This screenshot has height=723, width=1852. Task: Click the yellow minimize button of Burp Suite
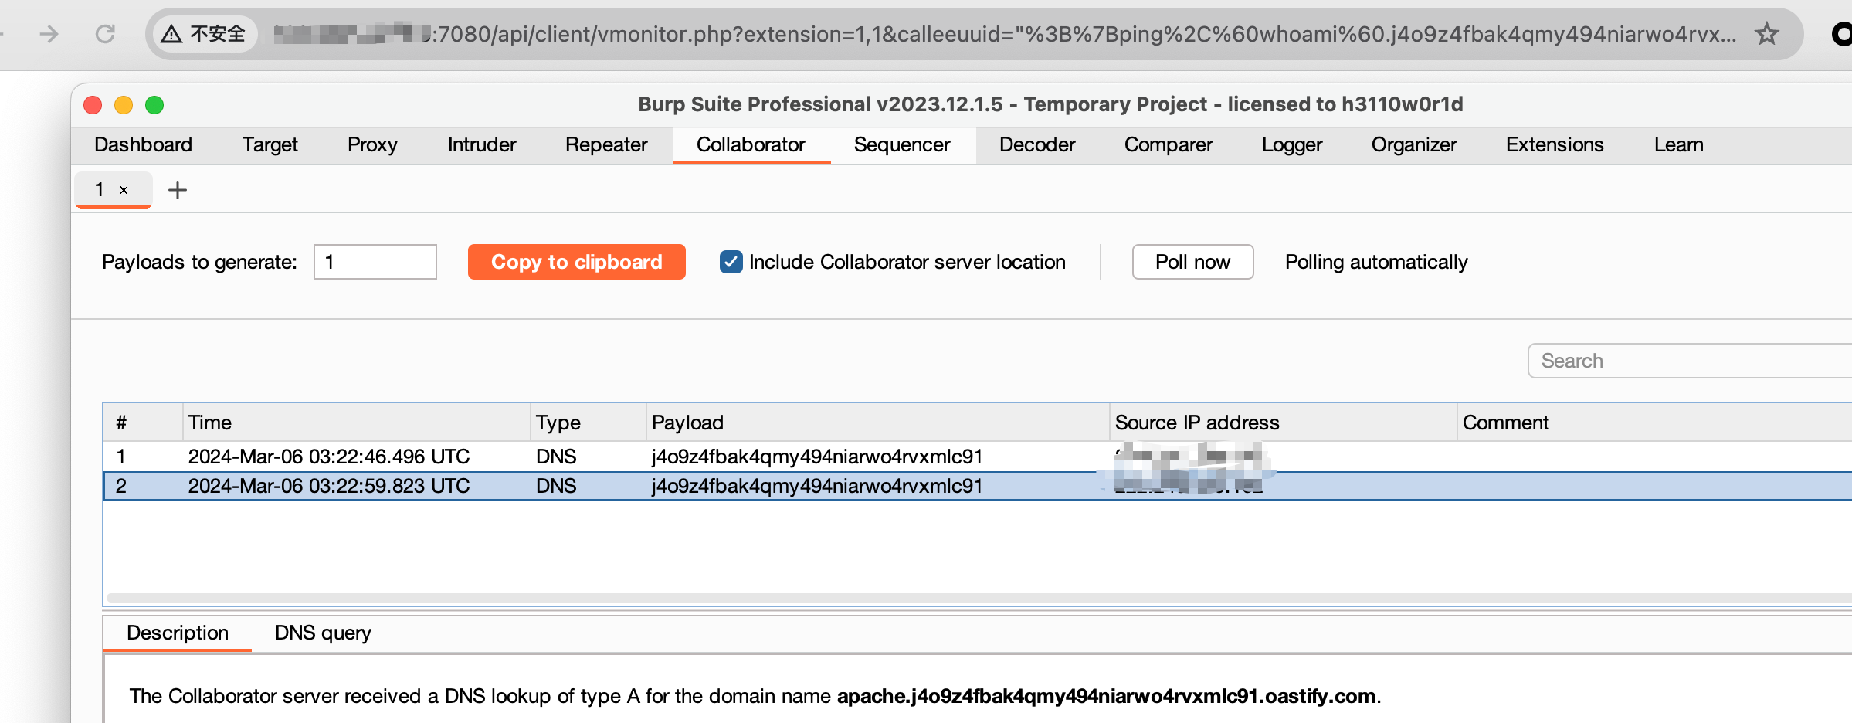point(124,105)
